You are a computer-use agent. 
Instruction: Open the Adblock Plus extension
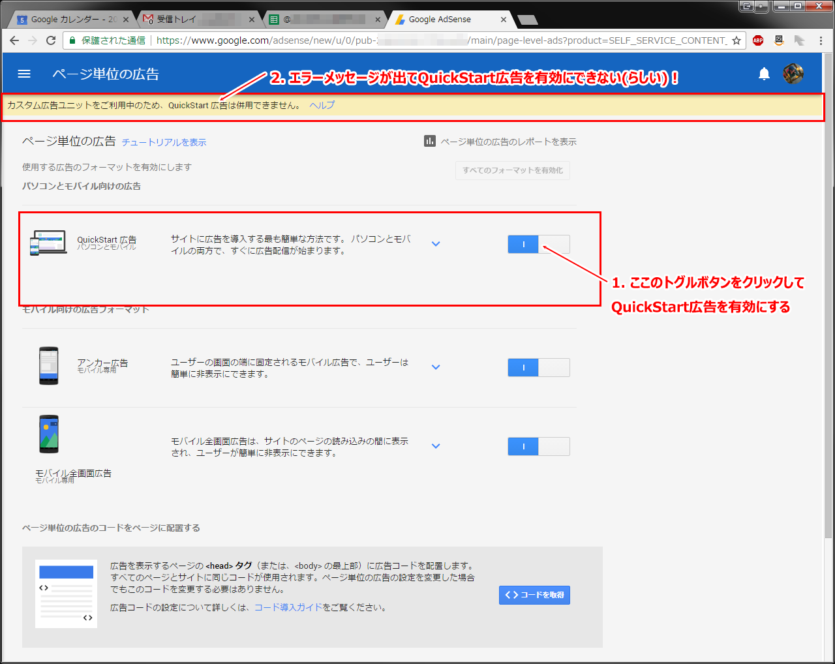[x=758, y=40]
